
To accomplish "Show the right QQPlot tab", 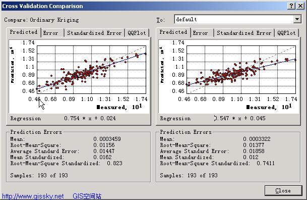I will coord(286,33).
